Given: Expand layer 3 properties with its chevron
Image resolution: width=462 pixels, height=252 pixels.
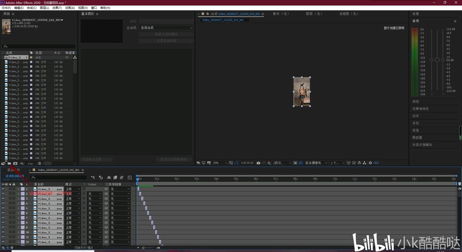Looking at the screenshot, I should [x=18, y=199].
